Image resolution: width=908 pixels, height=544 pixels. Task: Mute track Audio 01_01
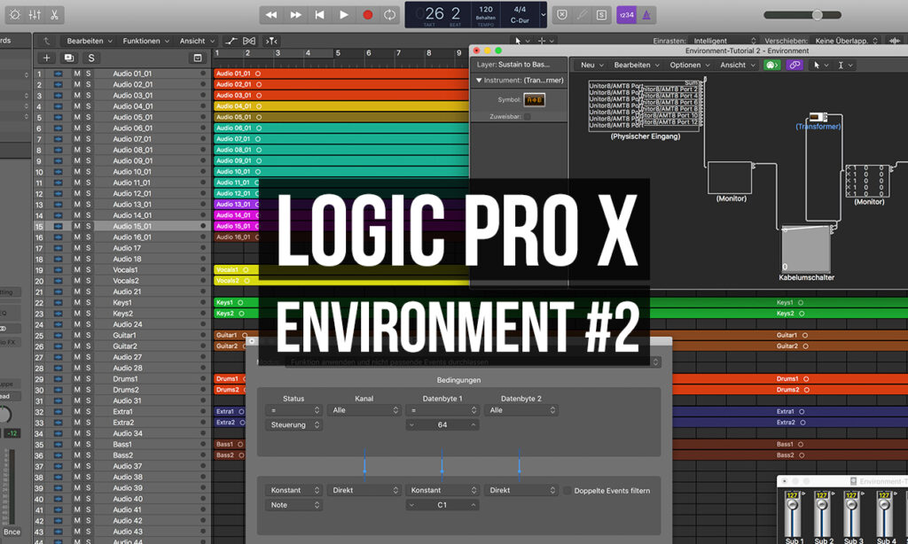[77, 74]
